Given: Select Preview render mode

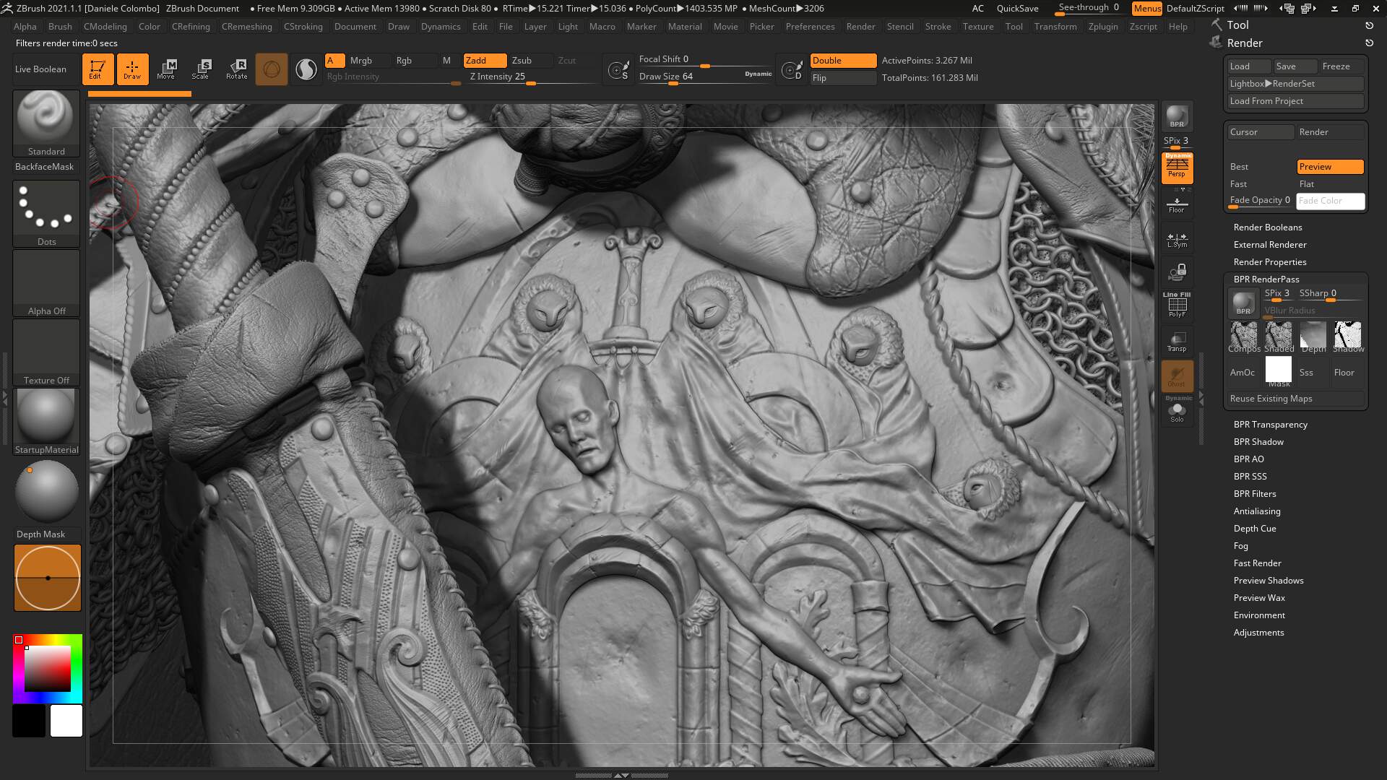Looking at the screenshot, I should [1330, 167].
